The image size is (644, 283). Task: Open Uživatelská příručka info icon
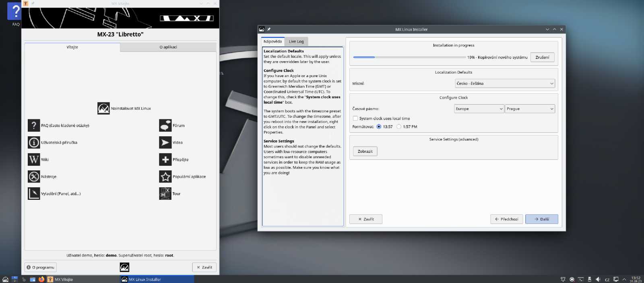tap(34, 142)
